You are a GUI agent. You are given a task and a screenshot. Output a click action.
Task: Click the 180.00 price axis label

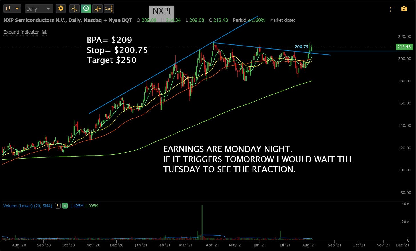coord(405,81)
